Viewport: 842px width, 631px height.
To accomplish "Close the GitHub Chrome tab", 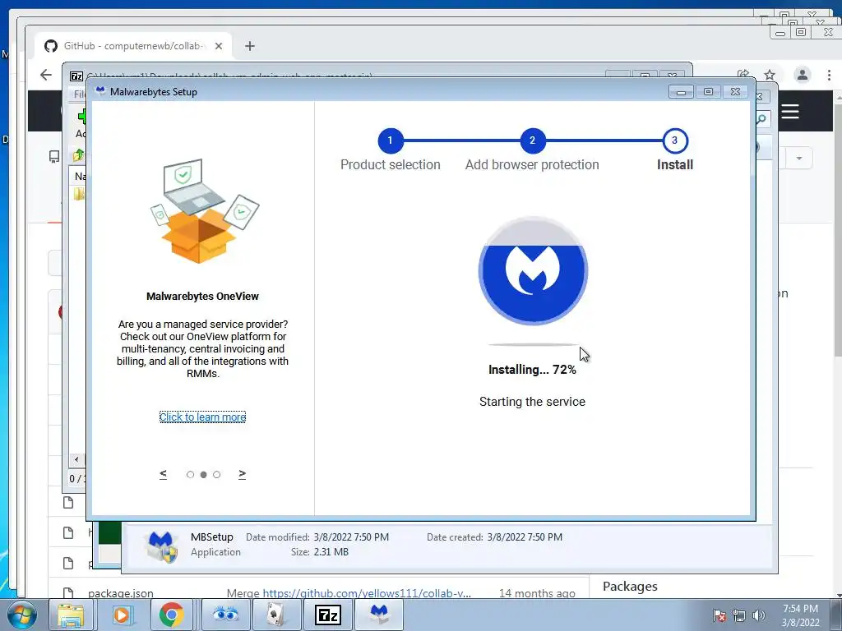I will click(219, 46).
